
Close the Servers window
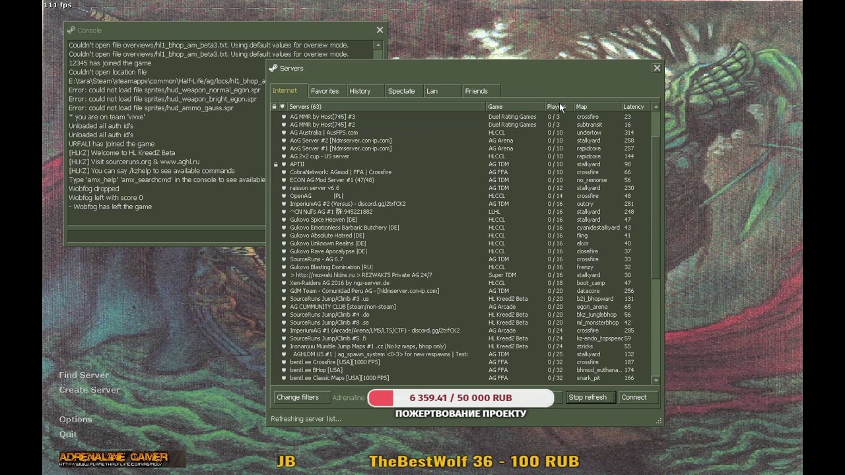(x=657, y=68)
